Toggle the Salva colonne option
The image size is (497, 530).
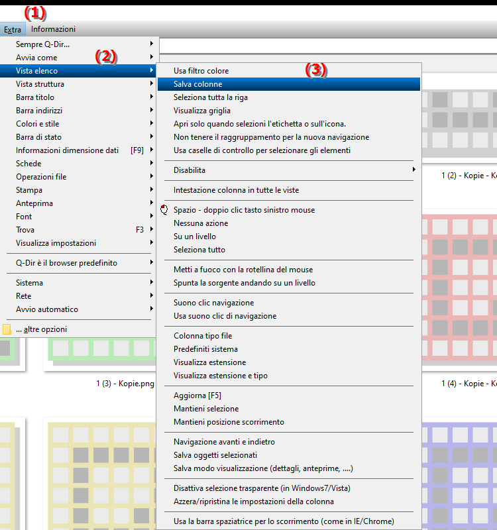289,84
